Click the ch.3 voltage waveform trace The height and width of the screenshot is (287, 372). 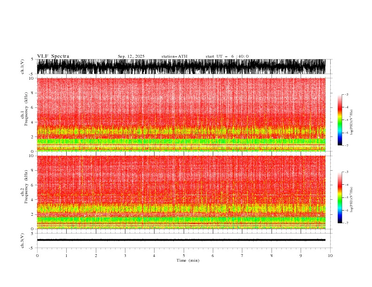[181, 240]
